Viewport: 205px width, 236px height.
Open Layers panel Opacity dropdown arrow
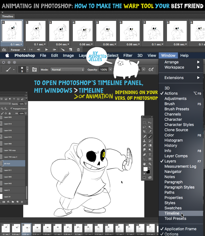click(26, 104)
